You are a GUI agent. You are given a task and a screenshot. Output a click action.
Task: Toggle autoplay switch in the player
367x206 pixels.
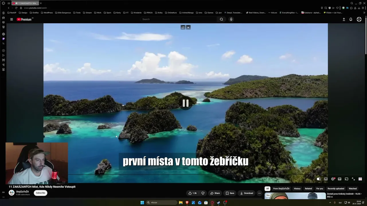point(319,179)
